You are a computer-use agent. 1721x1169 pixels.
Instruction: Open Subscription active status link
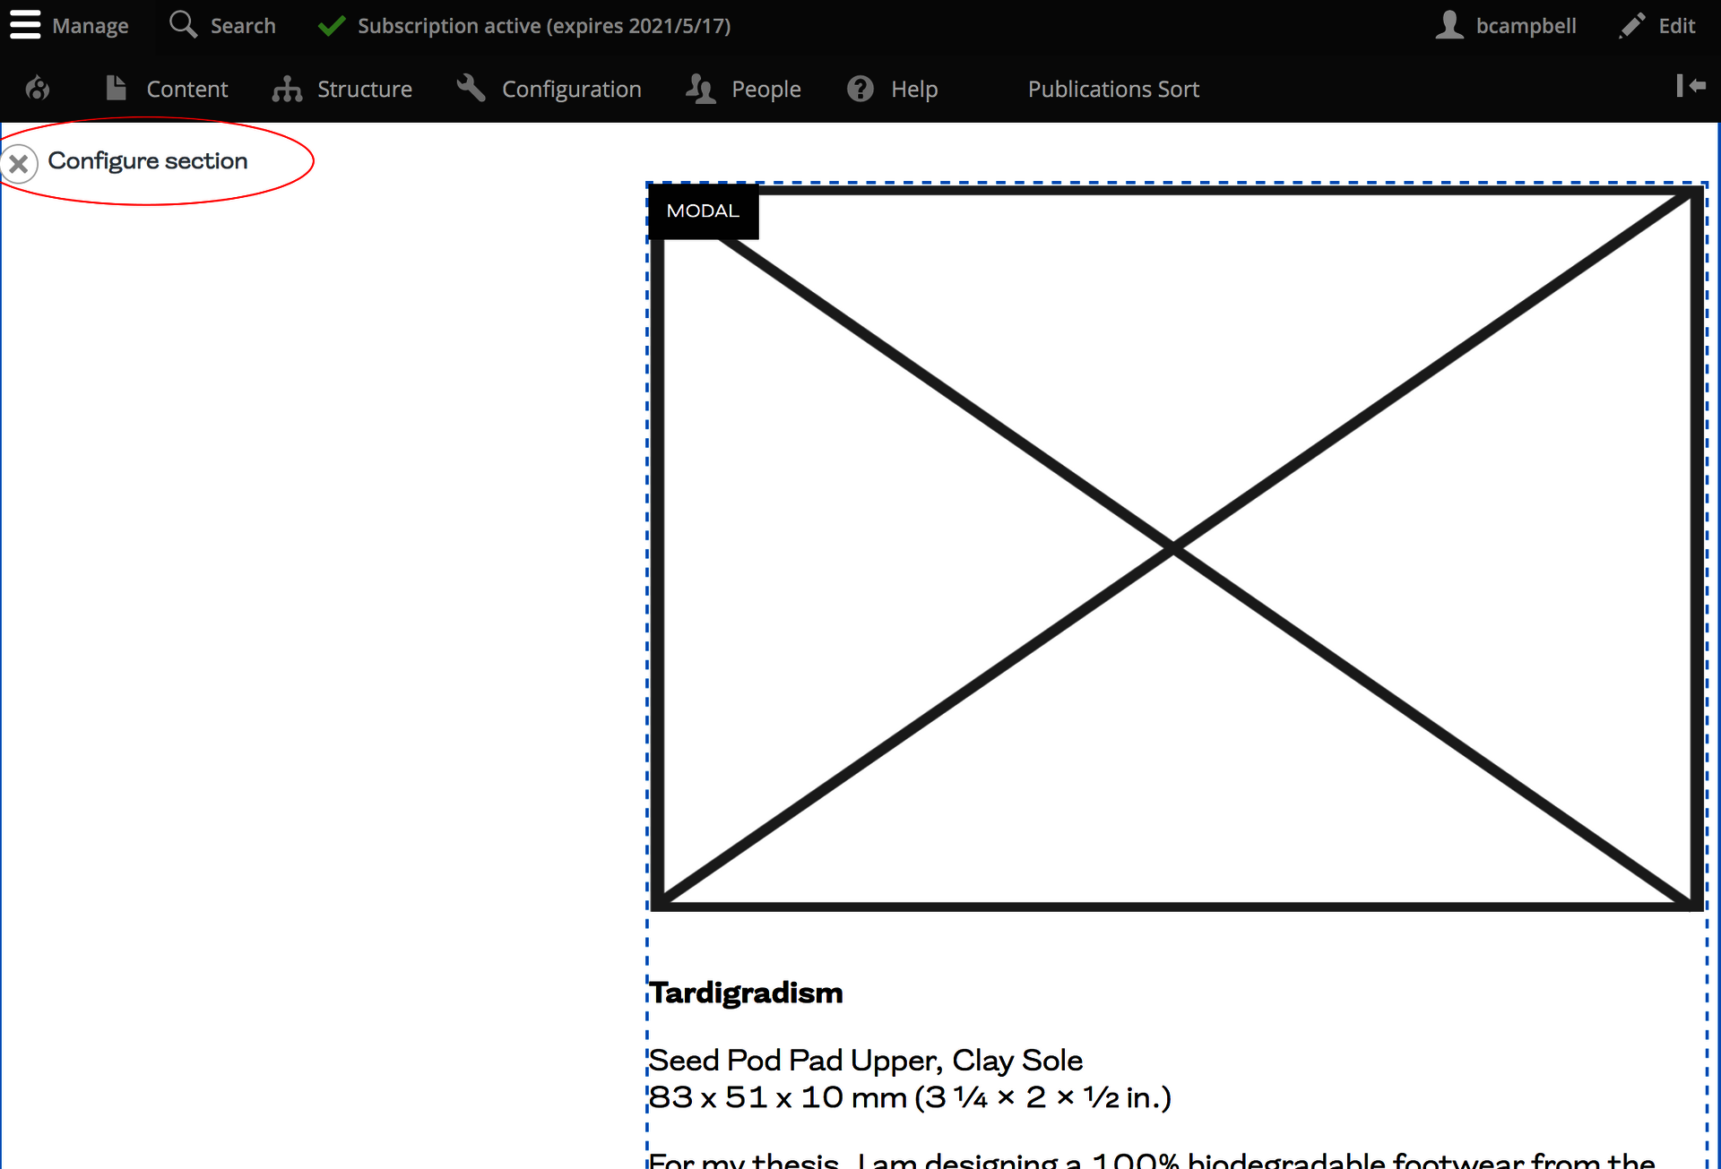click(544, 26)
